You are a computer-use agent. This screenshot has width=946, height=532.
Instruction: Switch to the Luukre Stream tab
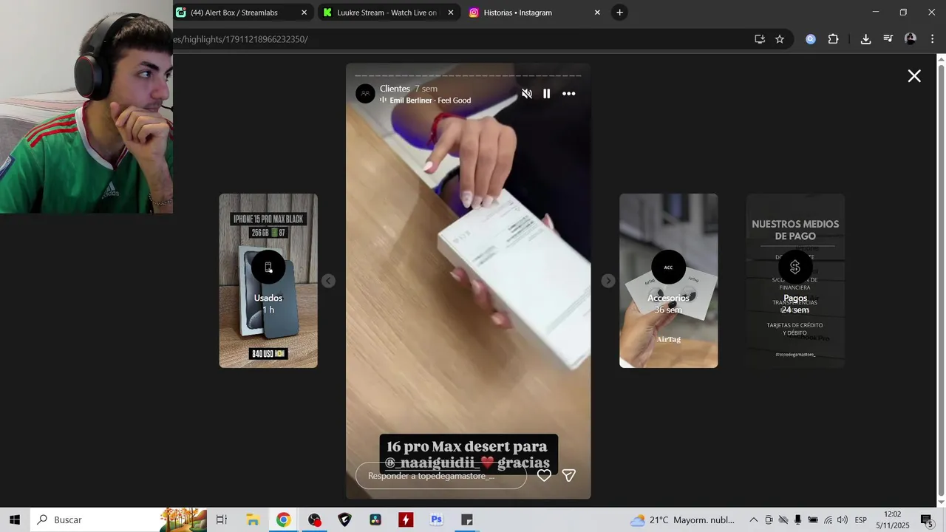tap(387, 13)
